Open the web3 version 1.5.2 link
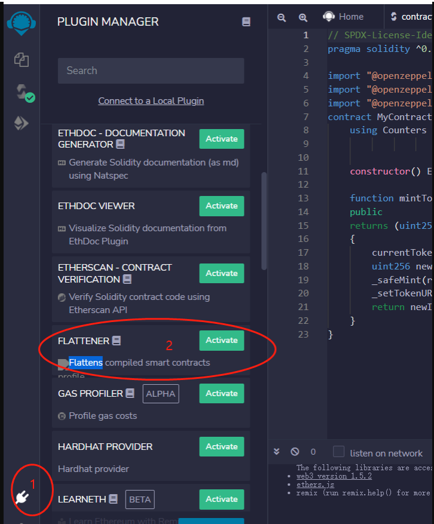 click(334, 476)
